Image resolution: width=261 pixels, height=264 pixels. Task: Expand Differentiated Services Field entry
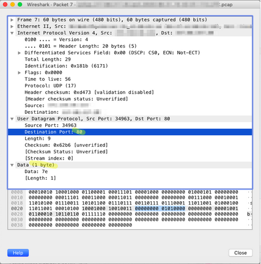[20, 53]
